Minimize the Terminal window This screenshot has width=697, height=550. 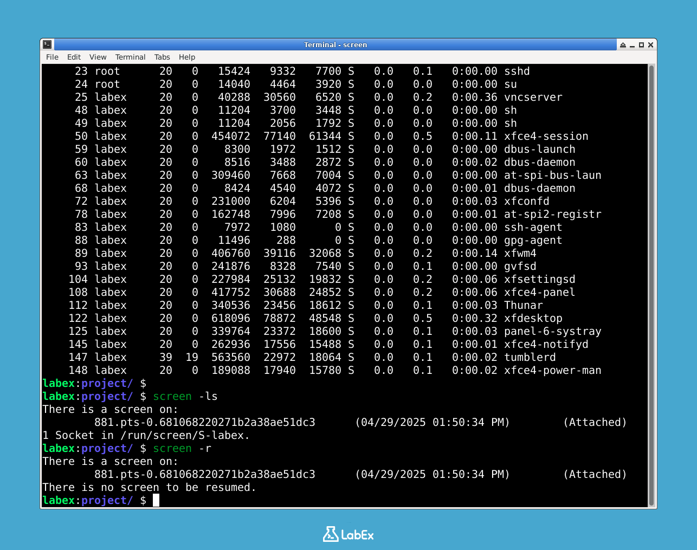[632, 45]
